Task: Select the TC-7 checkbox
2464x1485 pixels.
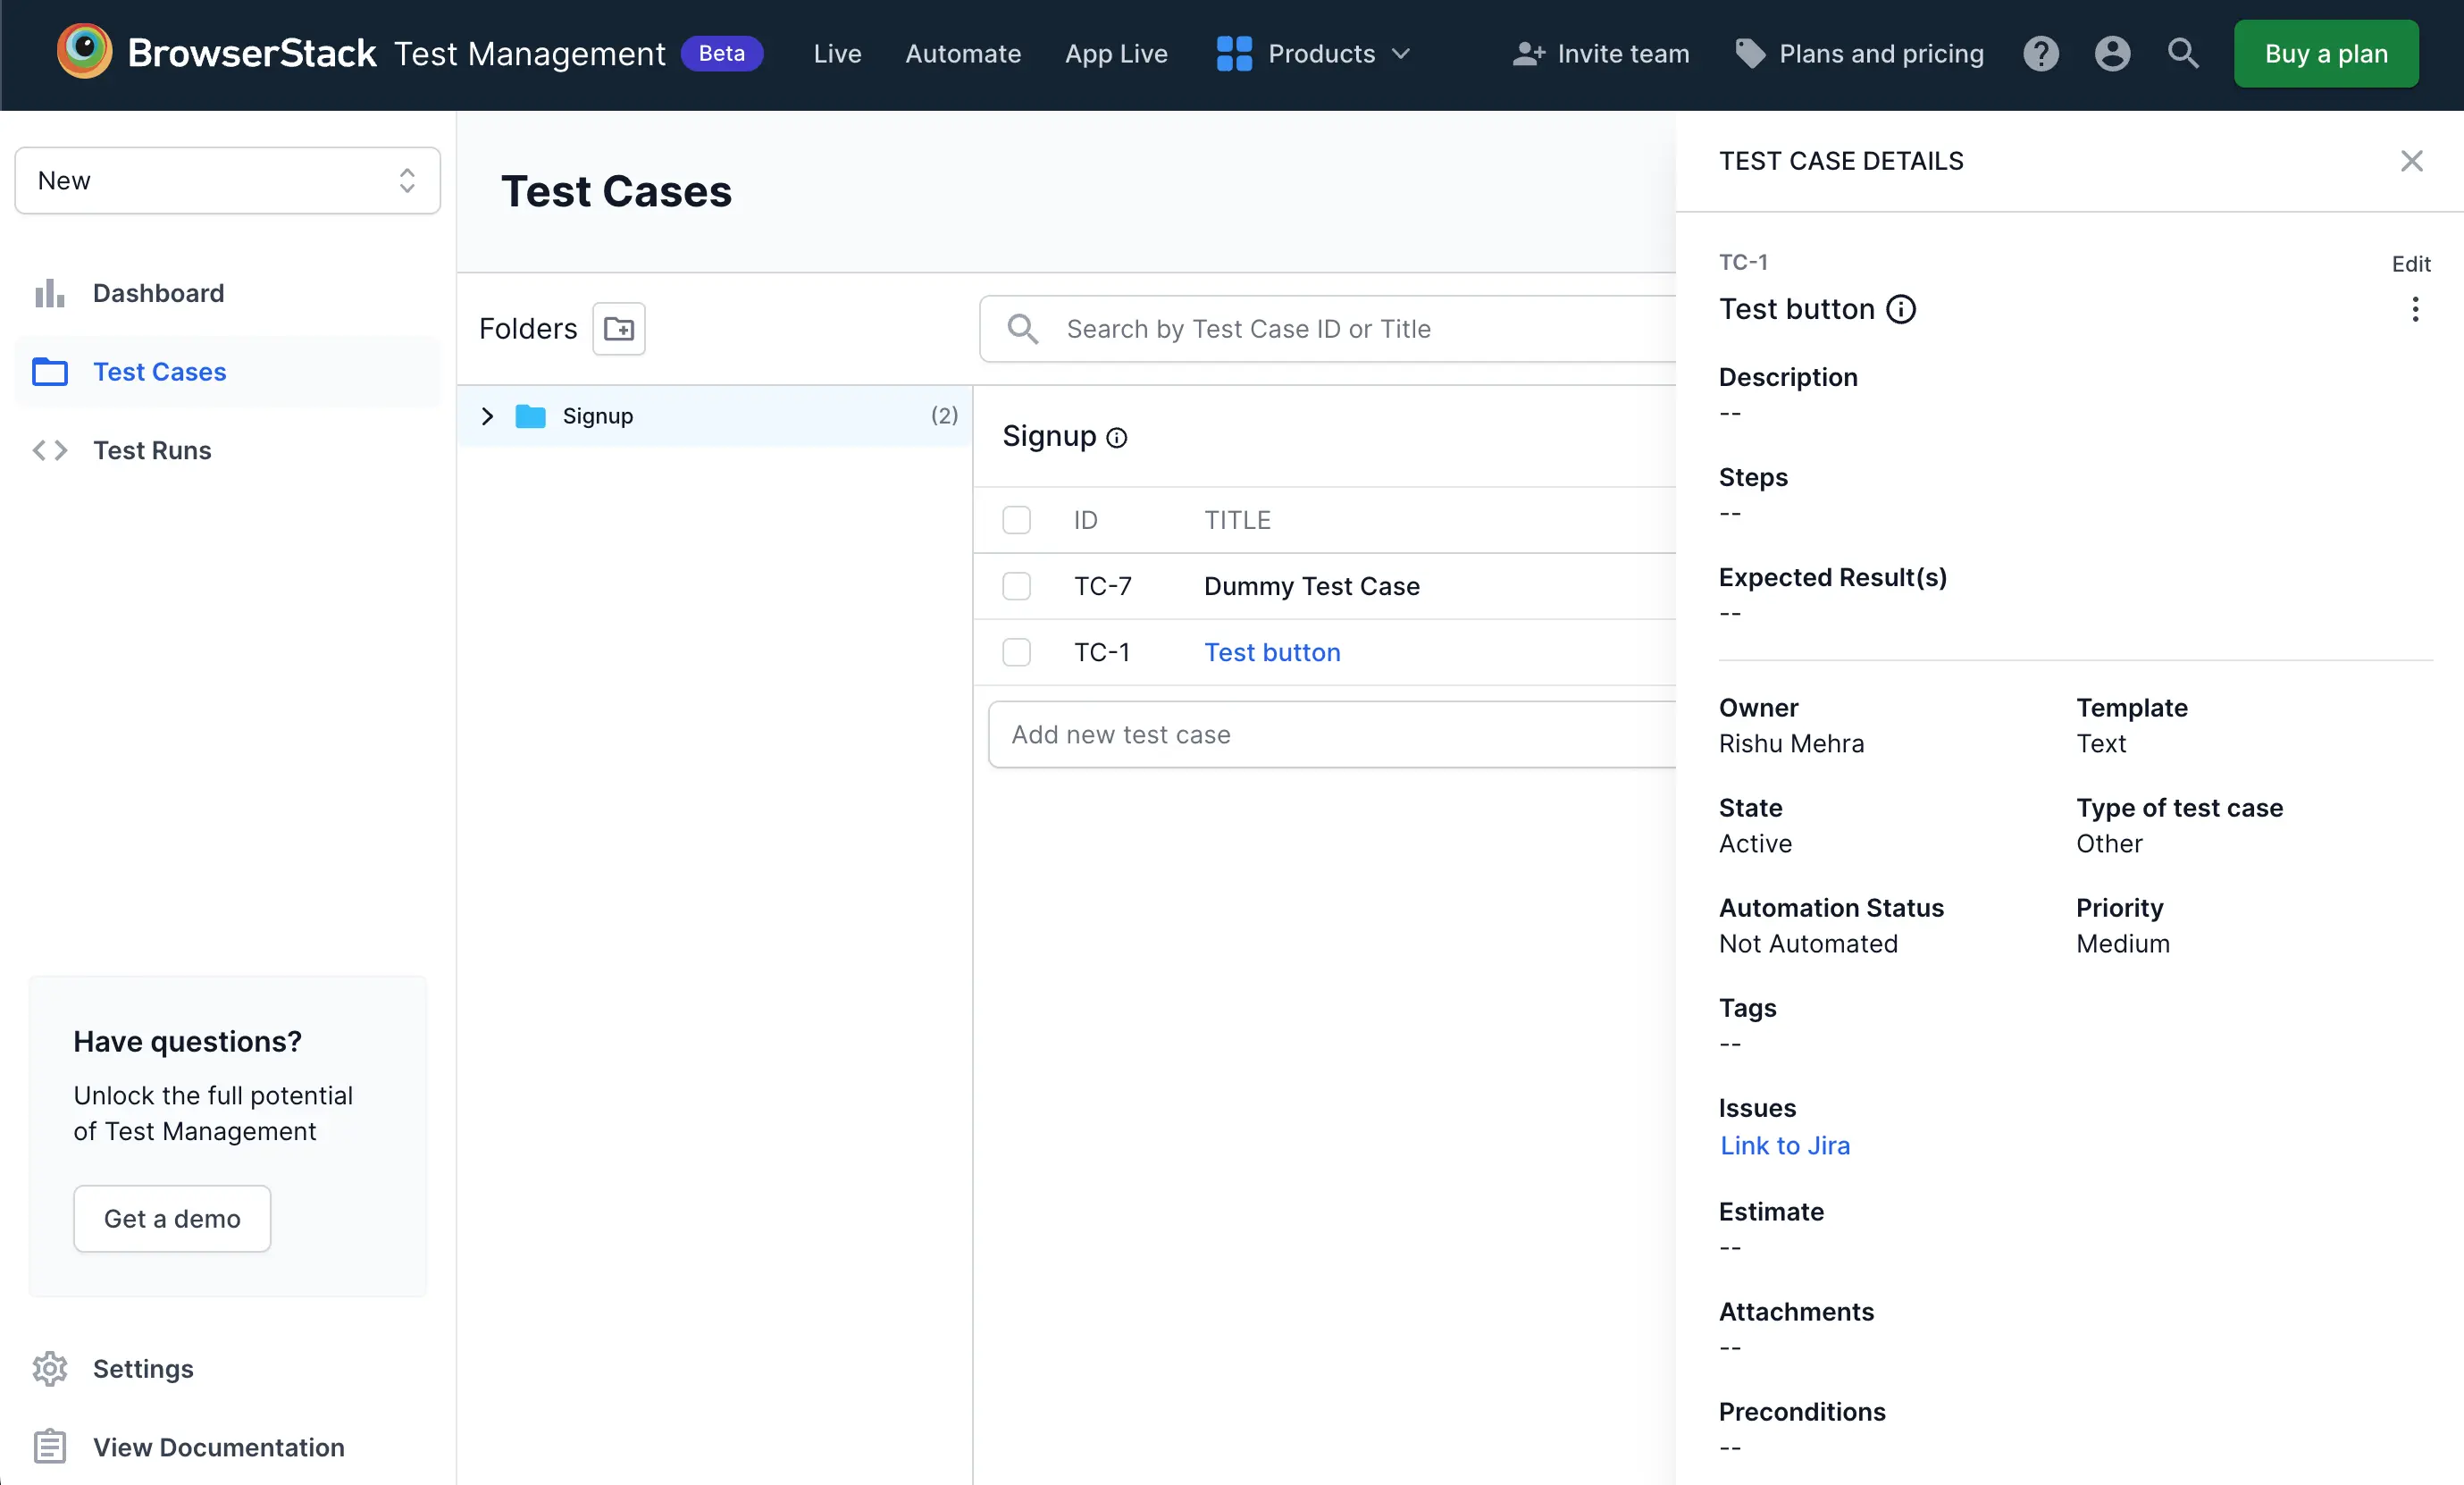Action: 1016,586
